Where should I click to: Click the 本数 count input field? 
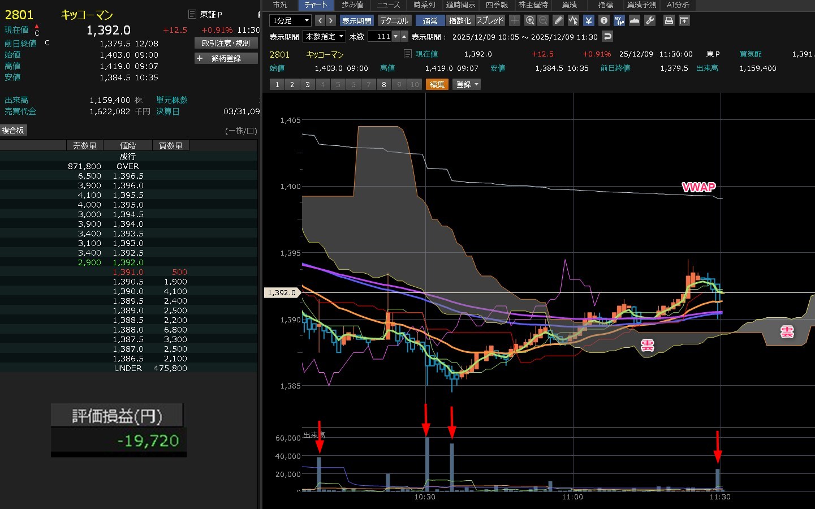[380, 36]
